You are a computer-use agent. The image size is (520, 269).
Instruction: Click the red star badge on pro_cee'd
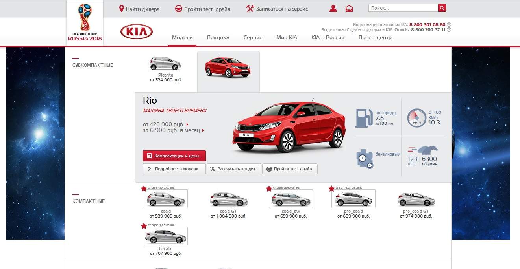[331, 189]
